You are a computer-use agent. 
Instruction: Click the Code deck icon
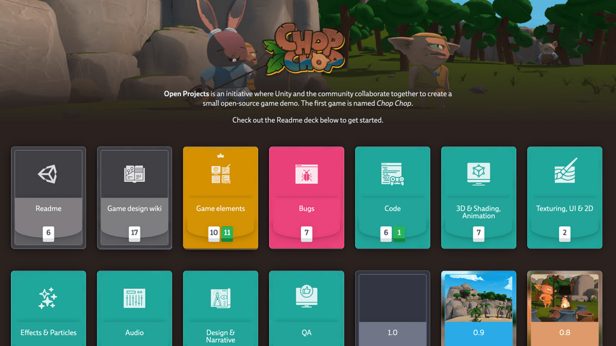[x=392, y=174]
